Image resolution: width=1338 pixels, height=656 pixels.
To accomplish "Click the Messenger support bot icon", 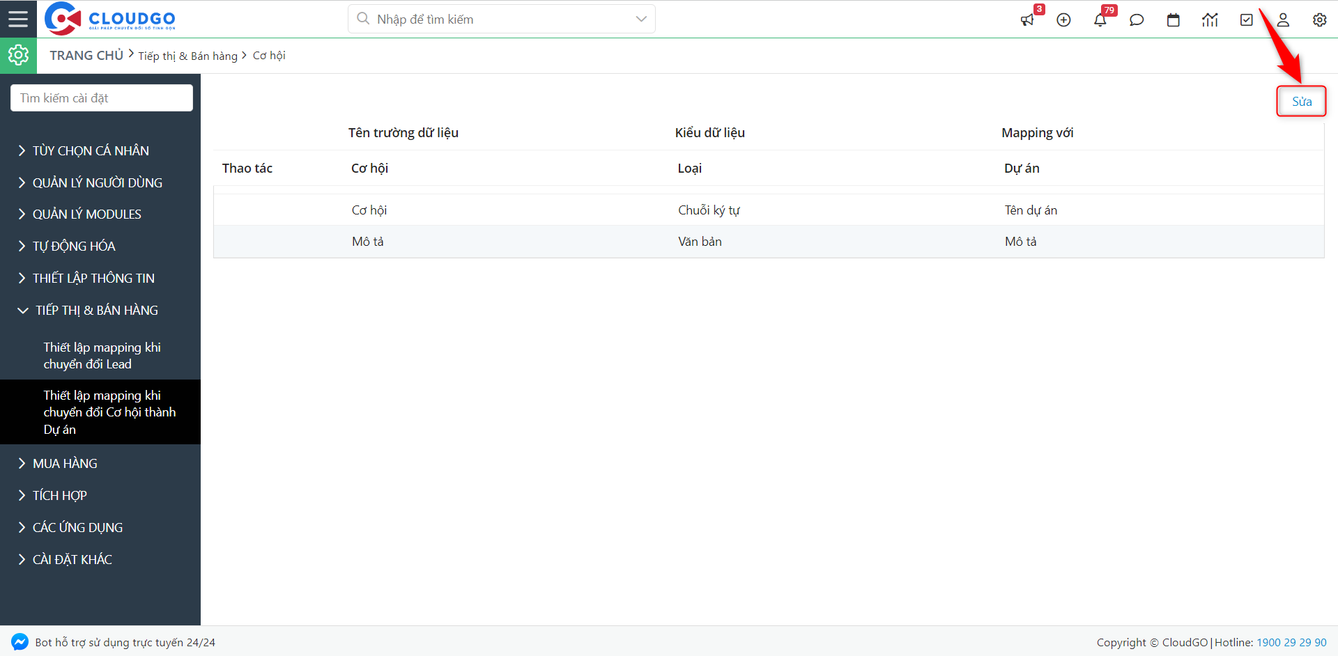I will [20, 641].
